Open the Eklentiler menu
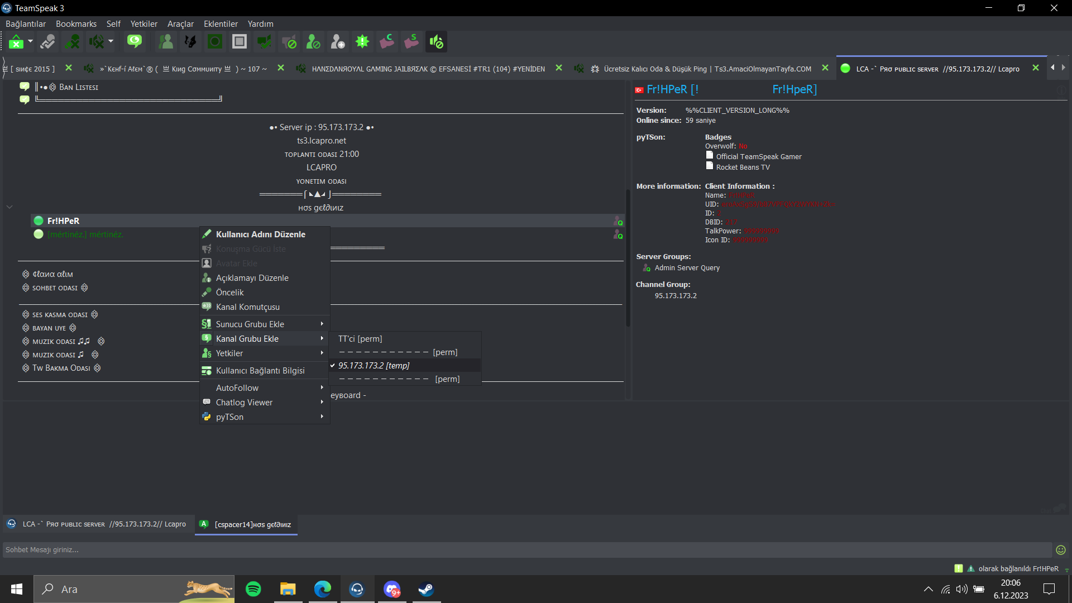Screen dimensions: 1072x603 point(221,24)
